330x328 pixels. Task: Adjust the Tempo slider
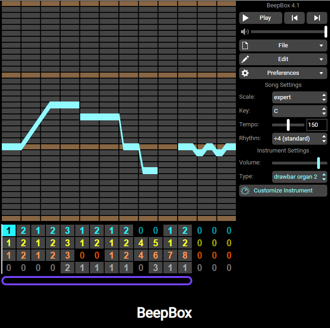point(288,124)
